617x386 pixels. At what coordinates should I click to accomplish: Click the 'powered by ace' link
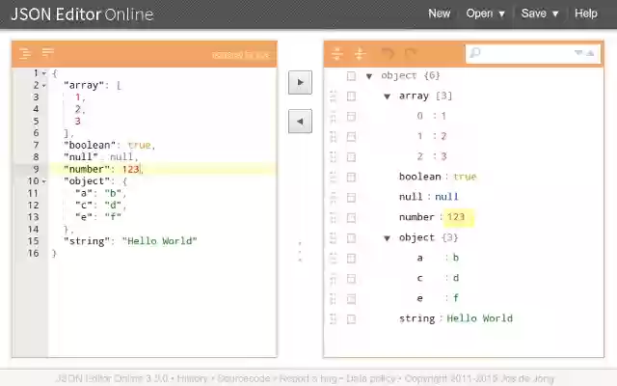[241, 54]
